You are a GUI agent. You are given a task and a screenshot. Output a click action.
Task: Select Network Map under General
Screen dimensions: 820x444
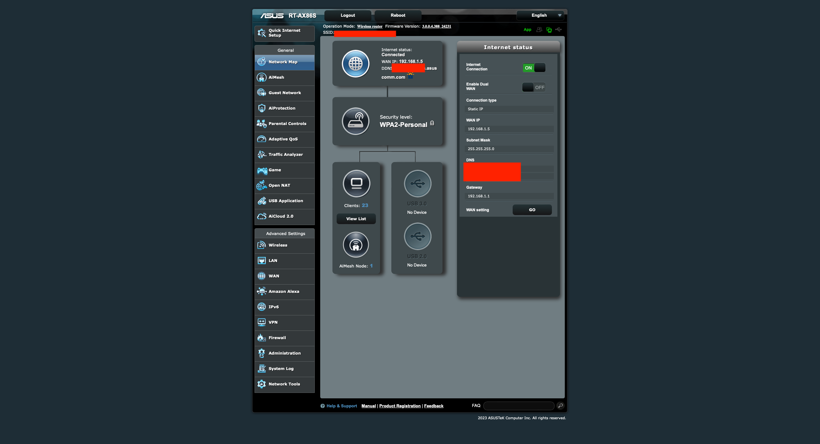click(283, 62)
